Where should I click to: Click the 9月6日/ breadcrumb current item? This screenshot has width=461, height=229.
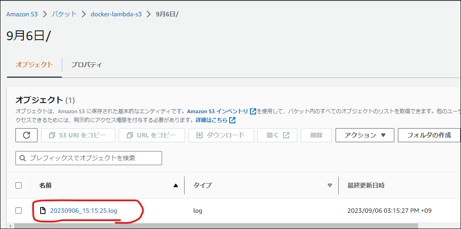click(x=167, y=14)
